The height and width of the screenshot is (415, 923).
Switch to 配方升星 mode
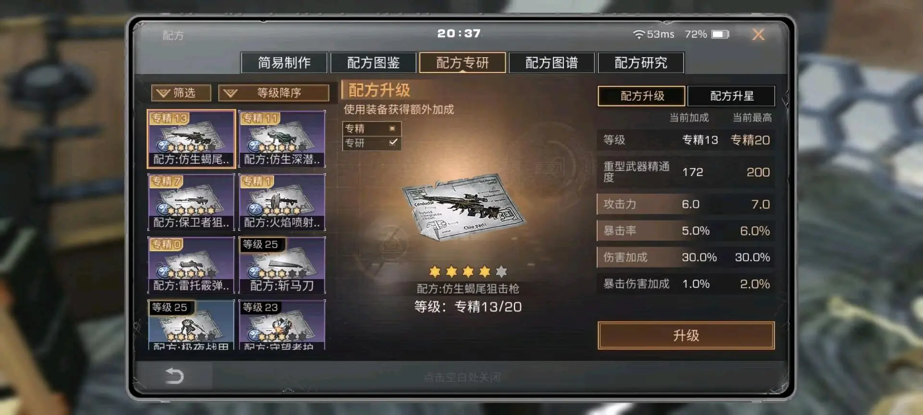click(x=731, y=96)
